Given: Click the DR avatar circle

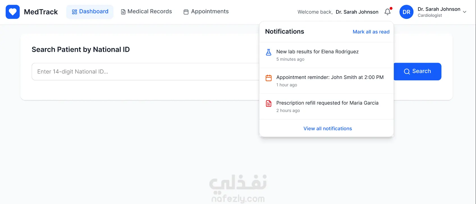Looking at the screenshot, I should 406,12.
